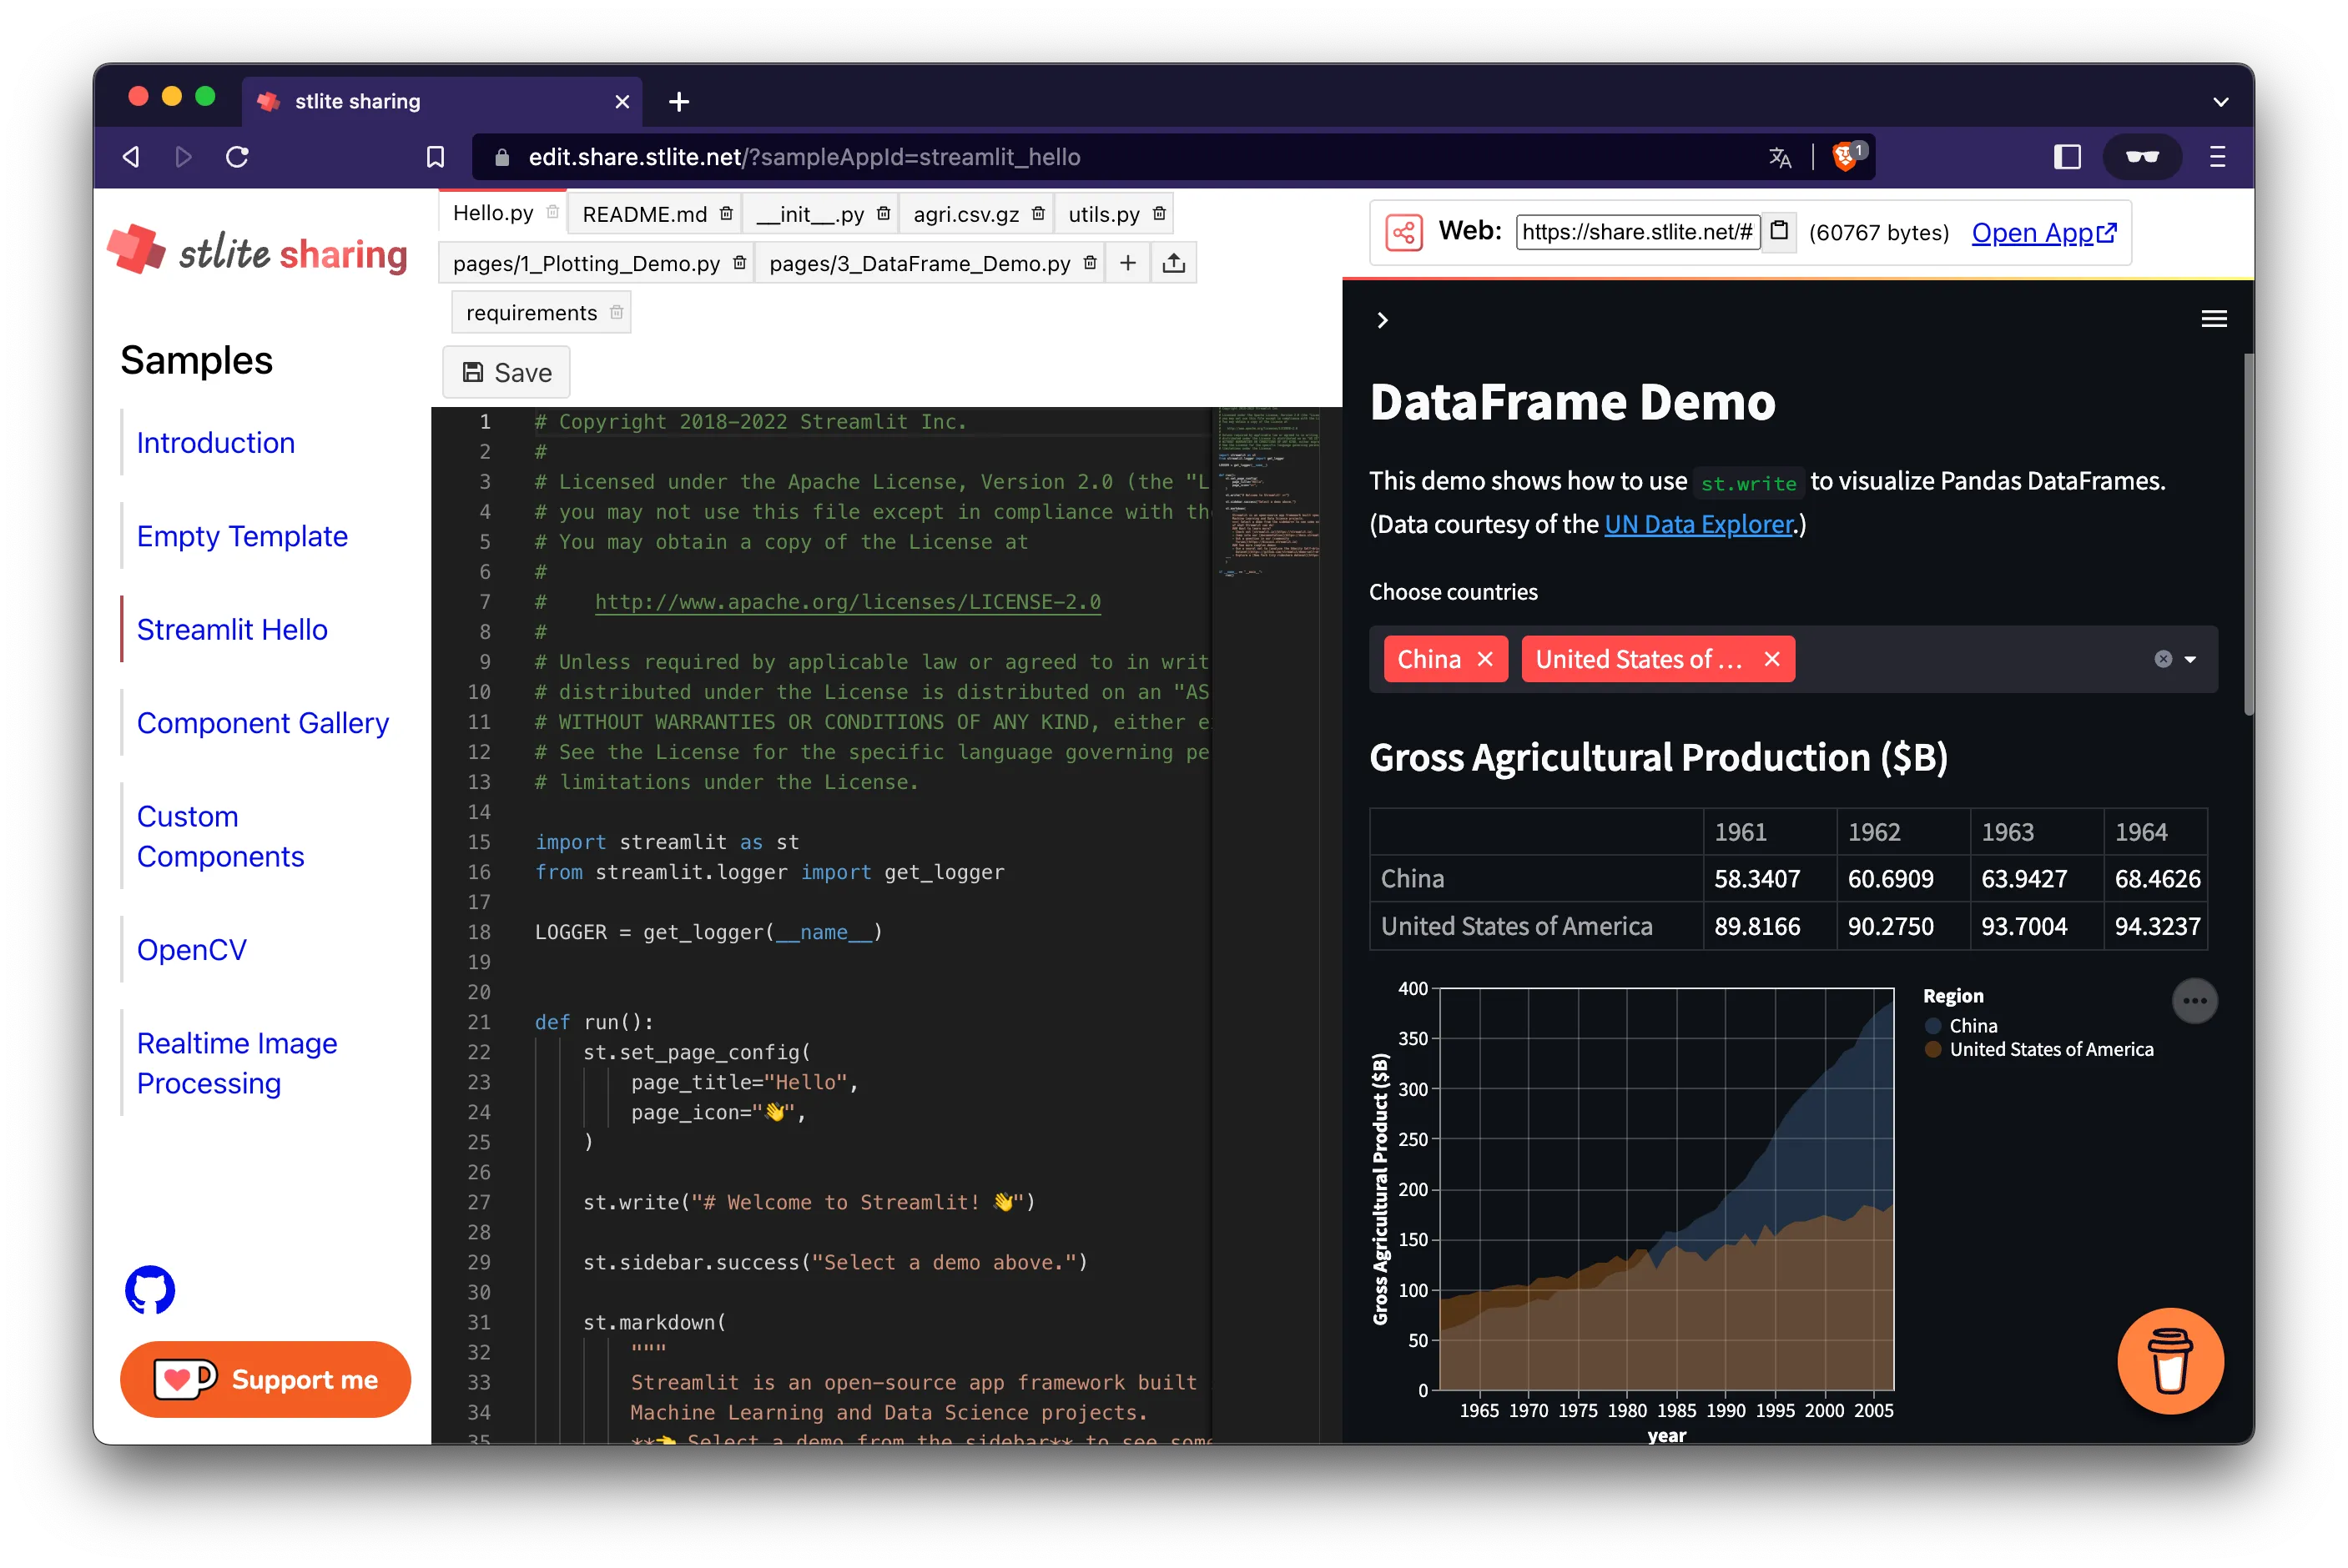This screenshot has height=1568, width=2348.
Task: Collapse the Streamlit sidebar with the arrow
Action: point(1383,319)
